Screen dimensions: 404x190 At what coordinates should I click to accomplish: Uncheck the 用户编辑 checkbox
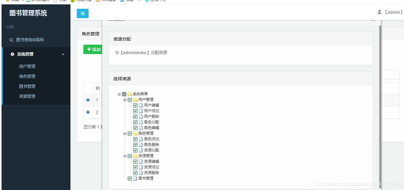coord(136,105)
